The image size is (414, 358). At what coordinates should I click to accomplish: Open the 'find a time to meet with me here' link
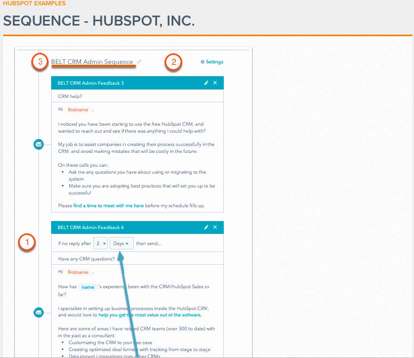pyautogui.click(x=109, y=206)
